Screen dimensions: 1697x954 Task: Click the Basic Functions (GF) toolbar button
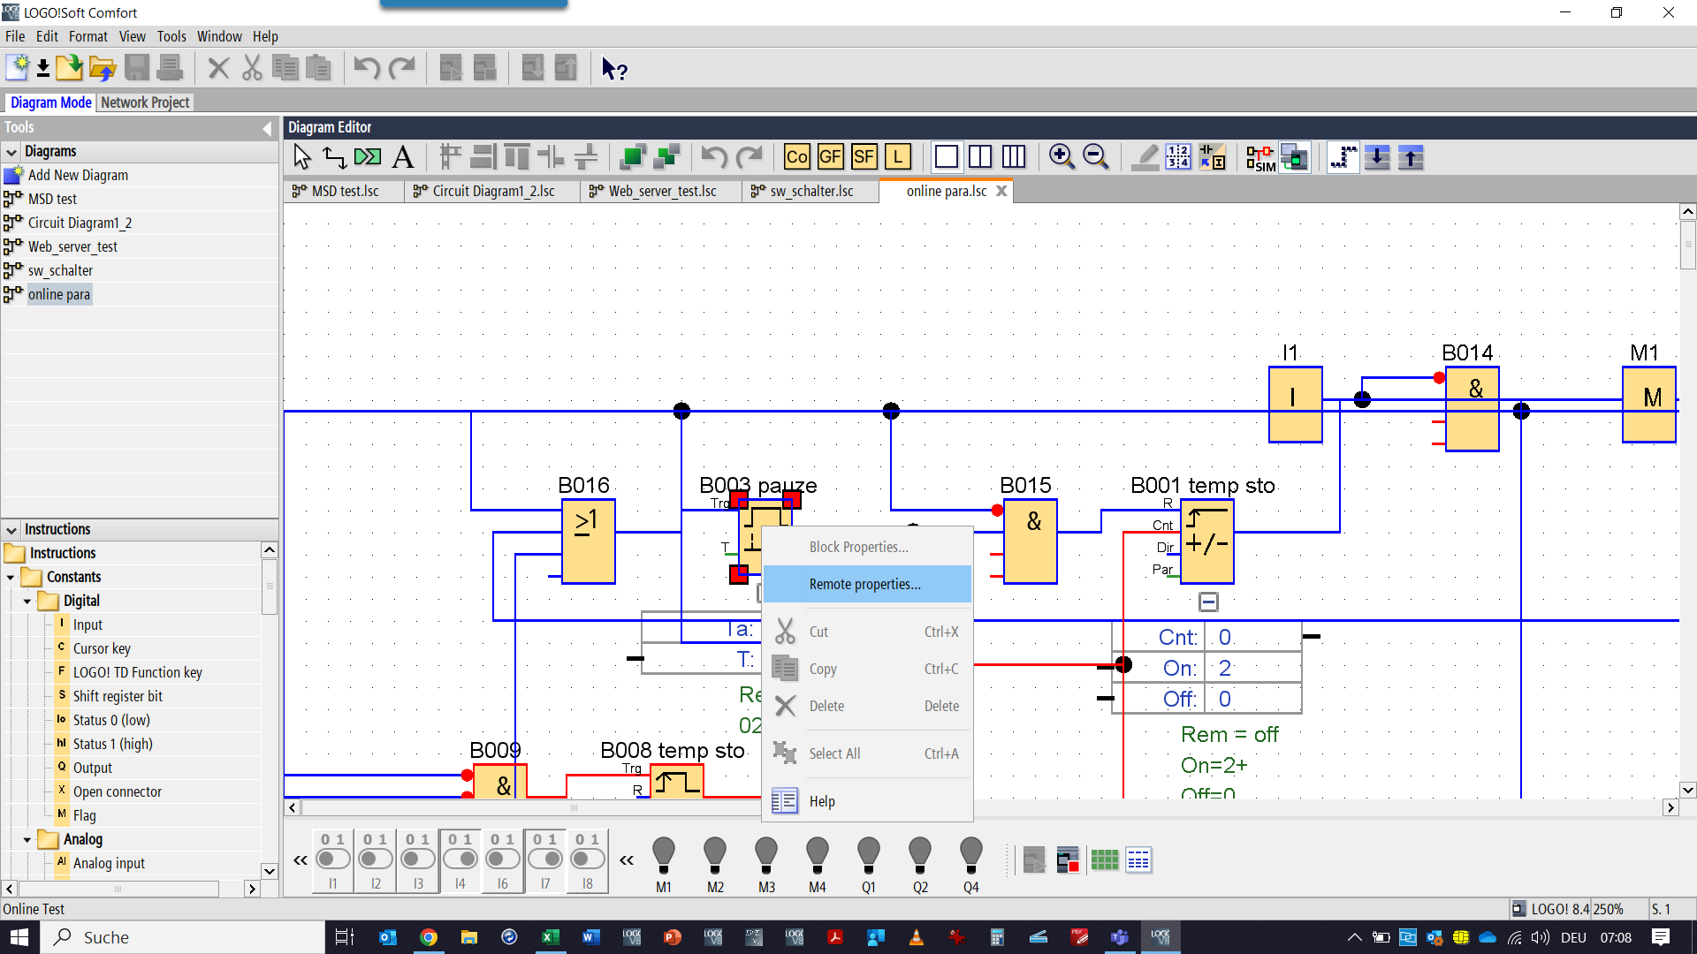coord(830,157)
